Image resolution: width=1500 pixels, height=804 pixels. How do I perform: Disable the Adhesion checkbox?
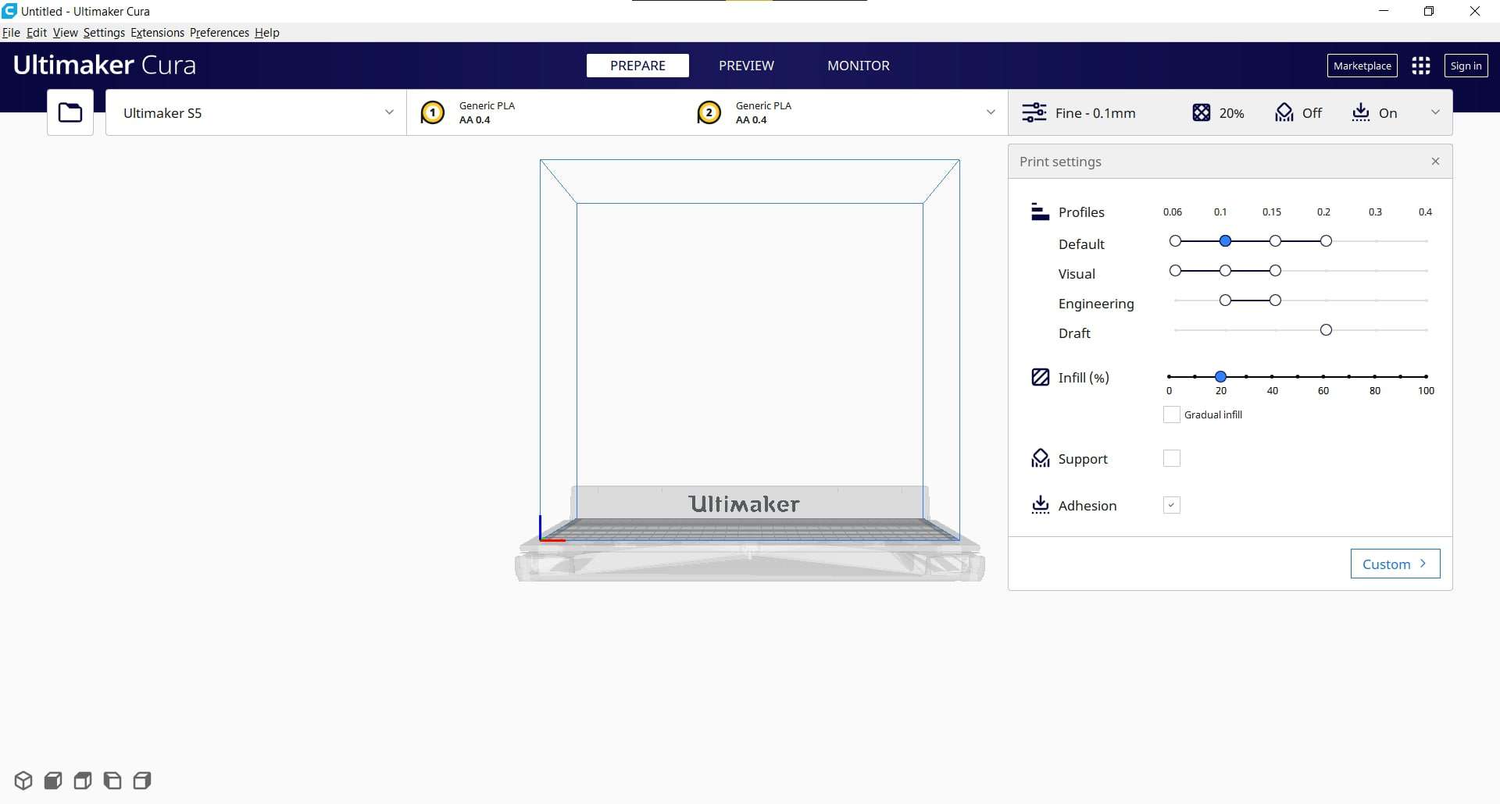click(x=1171, y=505)
